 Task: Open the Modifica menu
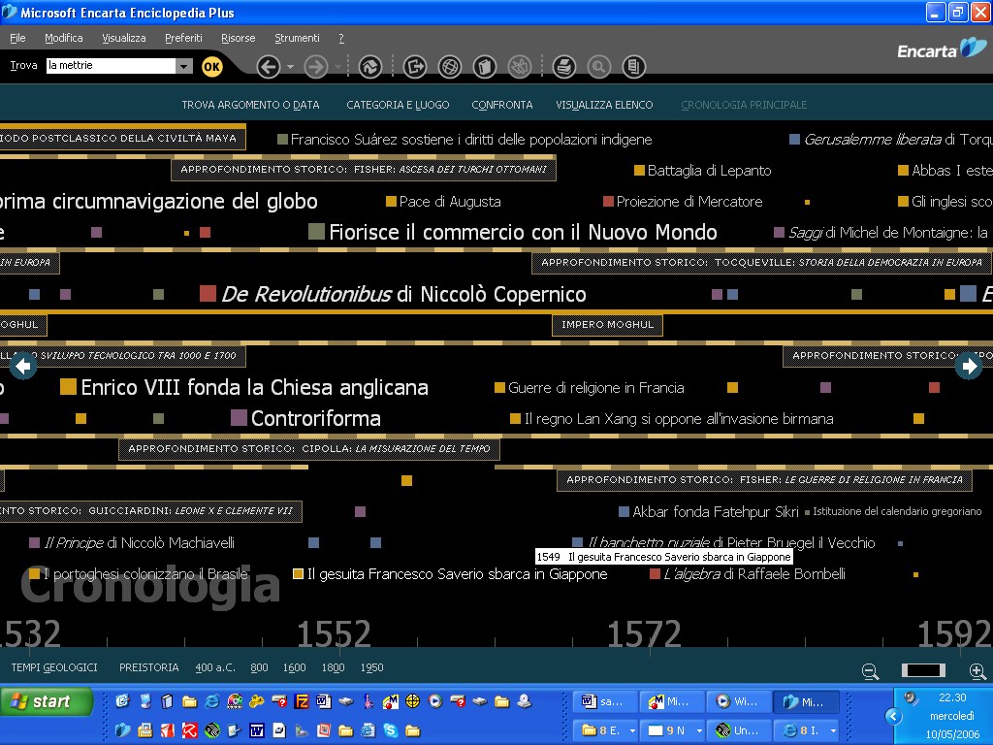point(64,38)
